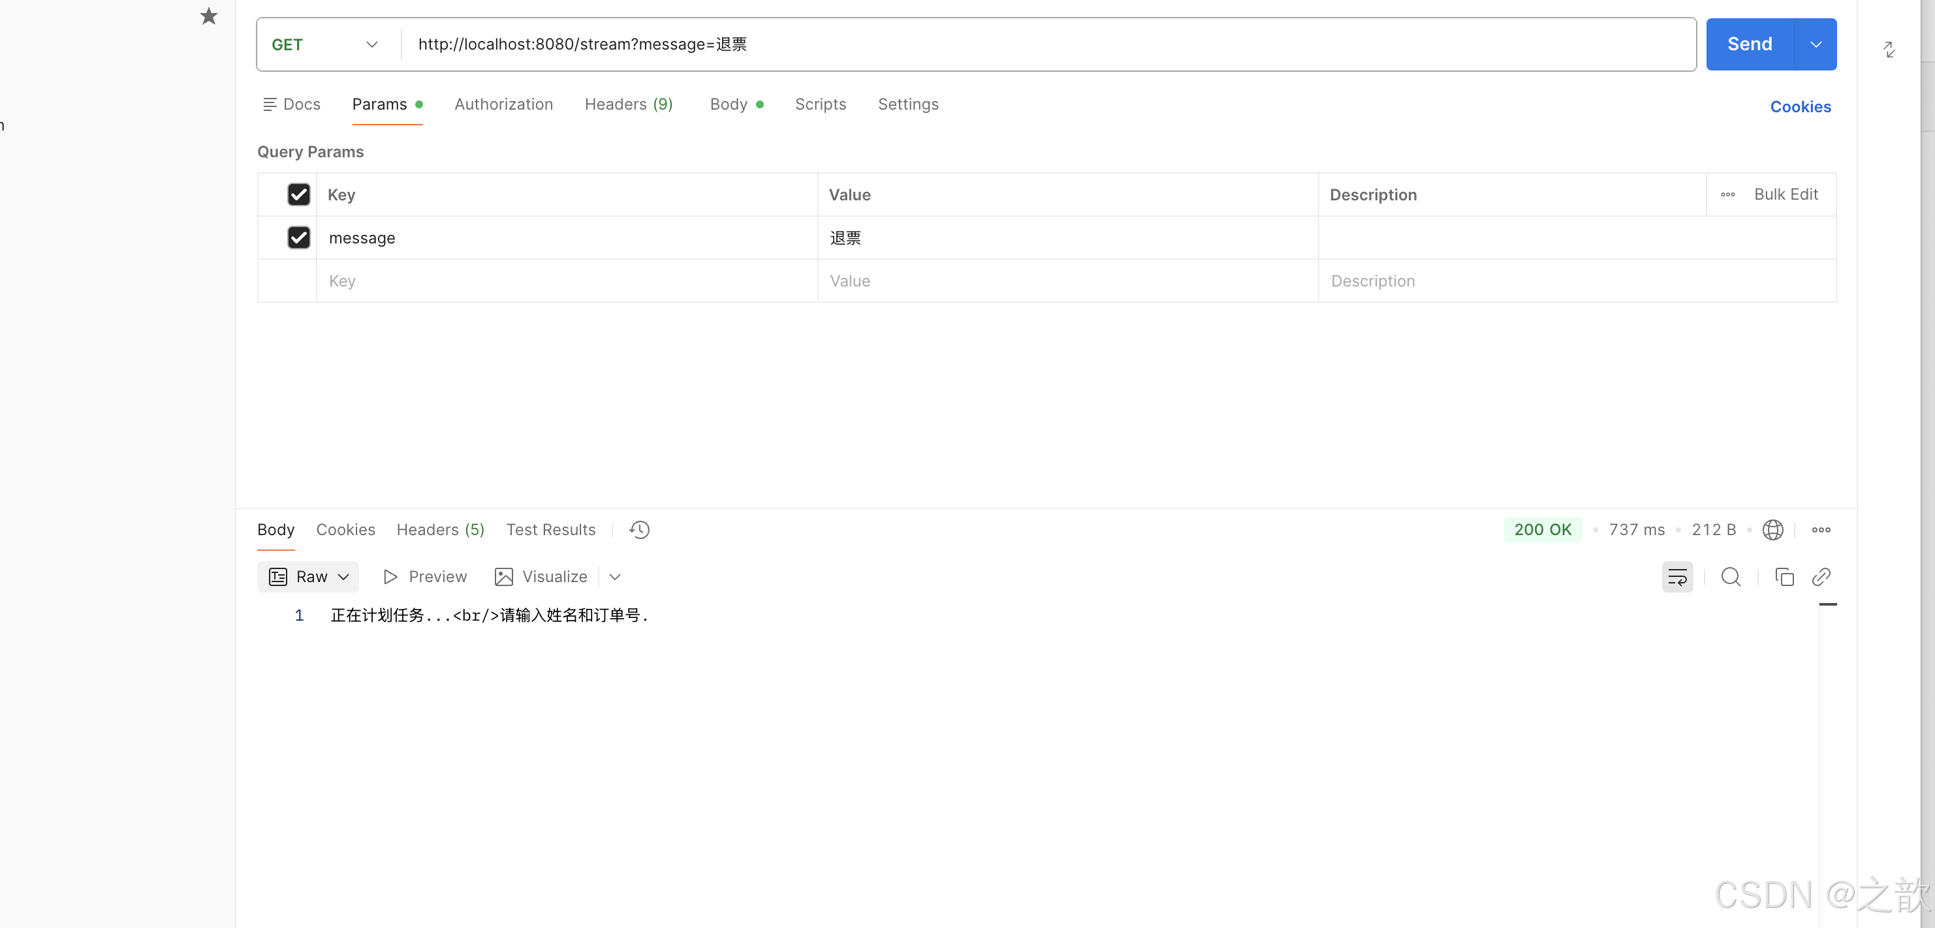Click the response history clock icon
The height and width of the screenshot is (928, 1935).
coord(639,530)
